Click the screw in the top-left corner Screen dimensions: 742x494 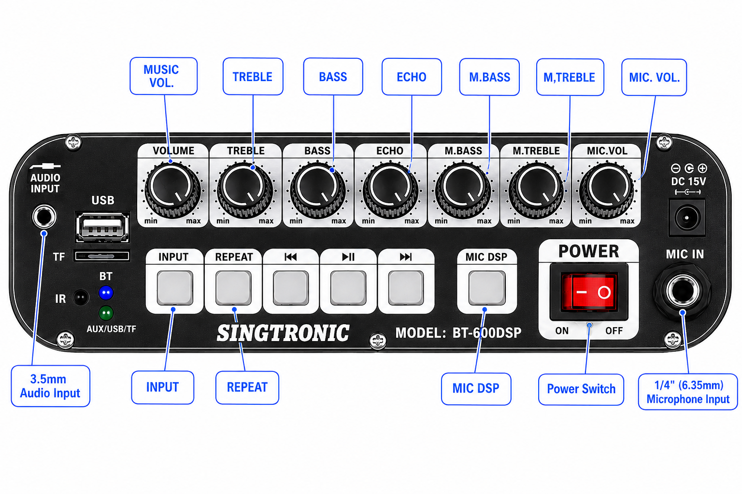pos(73,142)
